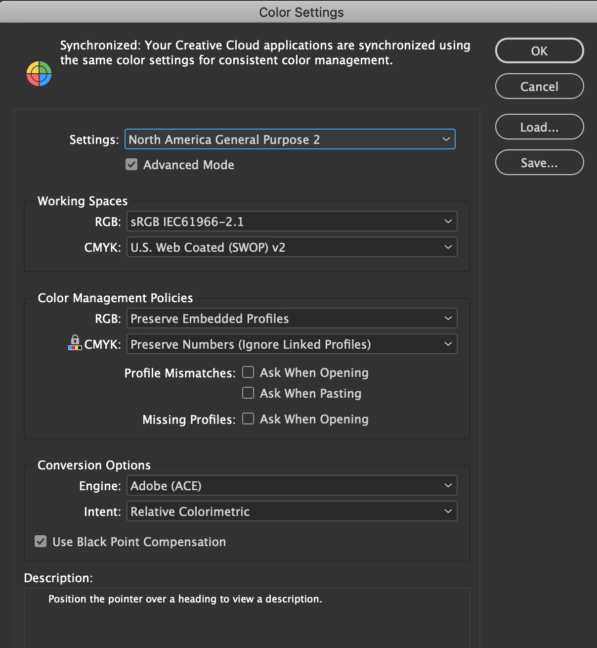Click the Missing Profiles: label
Image resolution: width=597 pixels, height=648 pixels.
point(189,419)
